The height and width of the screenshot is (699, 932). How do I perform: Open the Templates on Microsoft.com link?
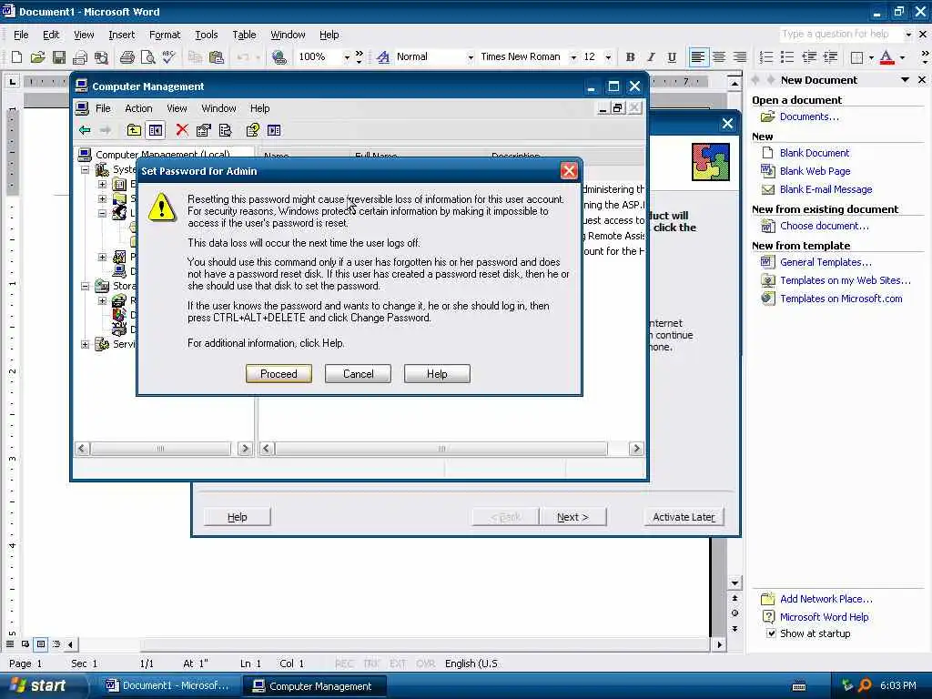841,299
